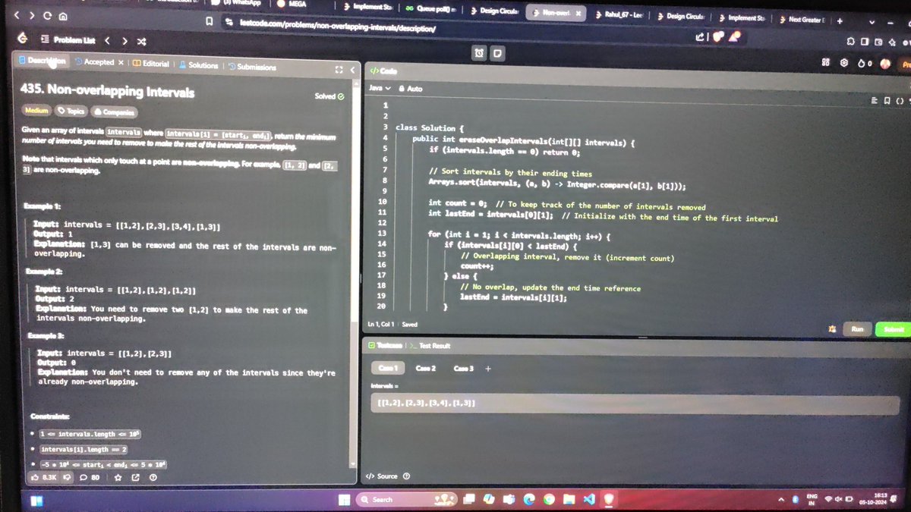This screenshot has width=911, height=512.
Task: Open a new browser tab
Action: click(840, 20)
